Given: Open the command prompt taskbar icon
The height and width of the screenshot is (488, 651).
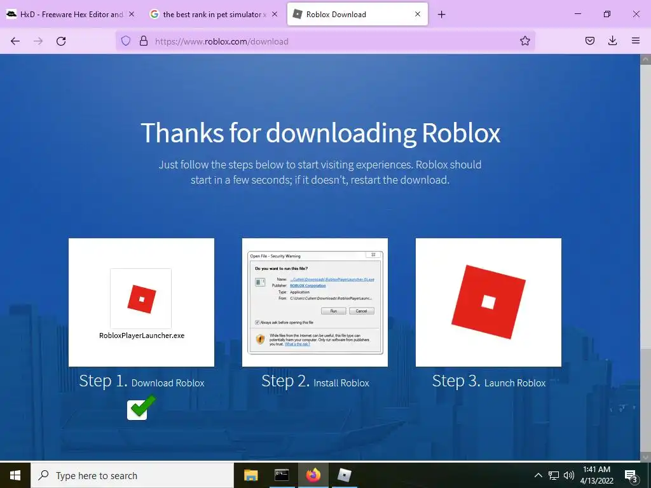Looking at the screenshot, I should (x=282, y=475).
